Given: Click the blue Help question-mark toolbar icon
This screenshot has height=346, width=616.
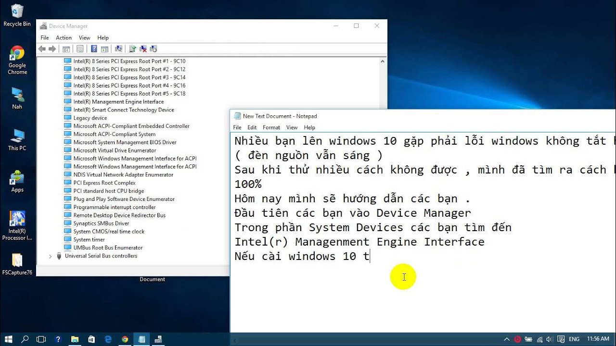Looking at the screenshot, I should (94, 49).
